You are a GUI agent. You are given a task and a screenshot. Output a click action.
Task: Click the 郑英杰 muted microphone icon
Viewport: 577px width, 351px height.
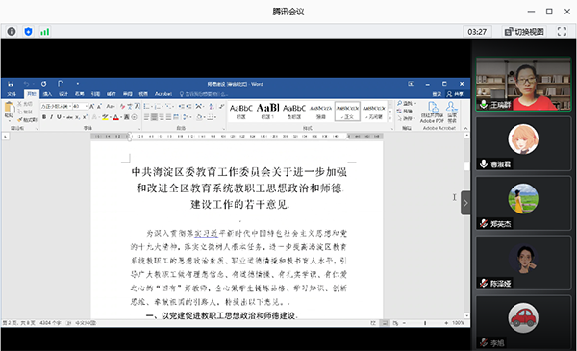click(x=484, y=223)
